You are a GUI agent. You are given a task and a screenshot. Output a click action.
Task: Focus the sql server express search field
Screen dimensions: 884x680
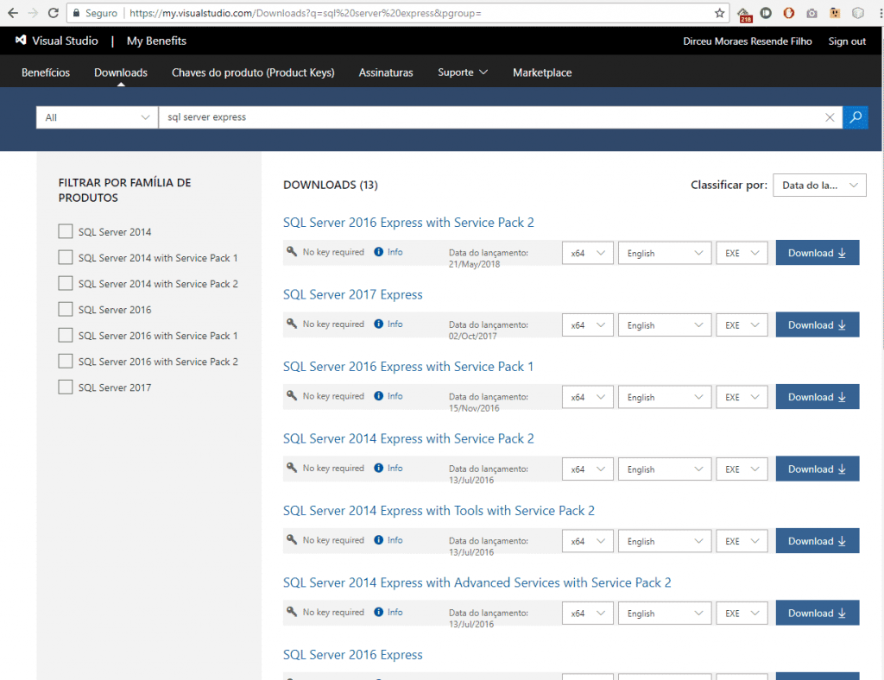[490, 117]
